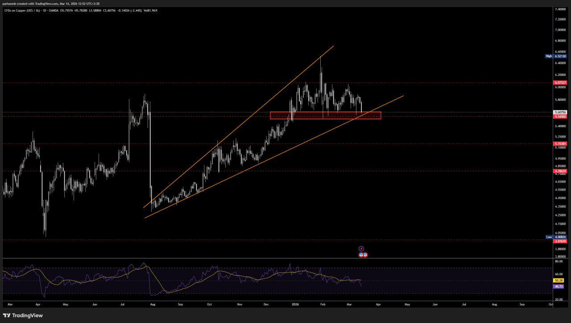Screen dimensions: 571x323
Task: Click the current price label 5.60756
Action: tap(560, 112)
